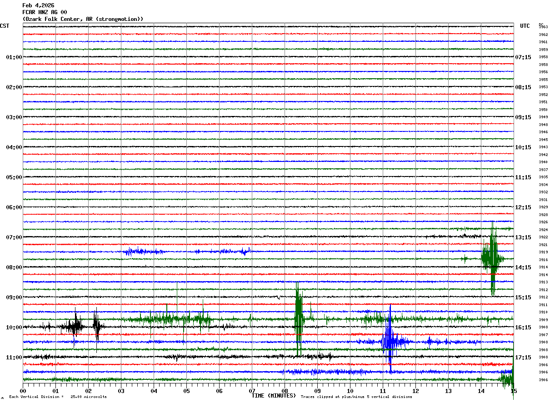Click the 'Ozark Folk Center, AR (strongmotion)' title
This screenshot has height=403, width=550.
83,19
